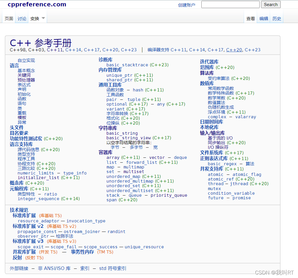The image size is (298, 278).
Task: Select the 编辑 menu item
Action: 263,18
